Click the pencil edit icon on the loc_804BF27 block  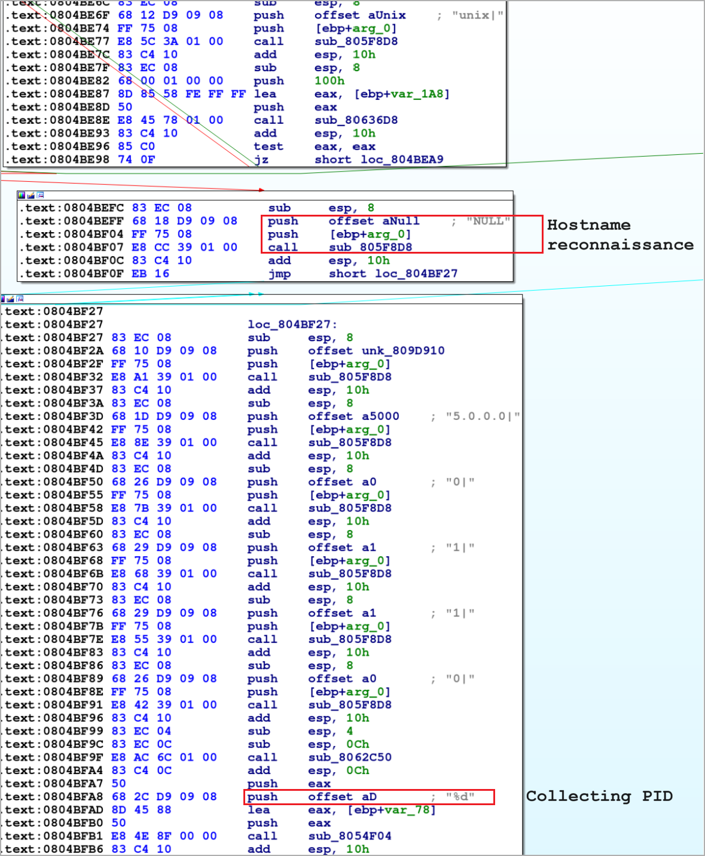(10, 298)
